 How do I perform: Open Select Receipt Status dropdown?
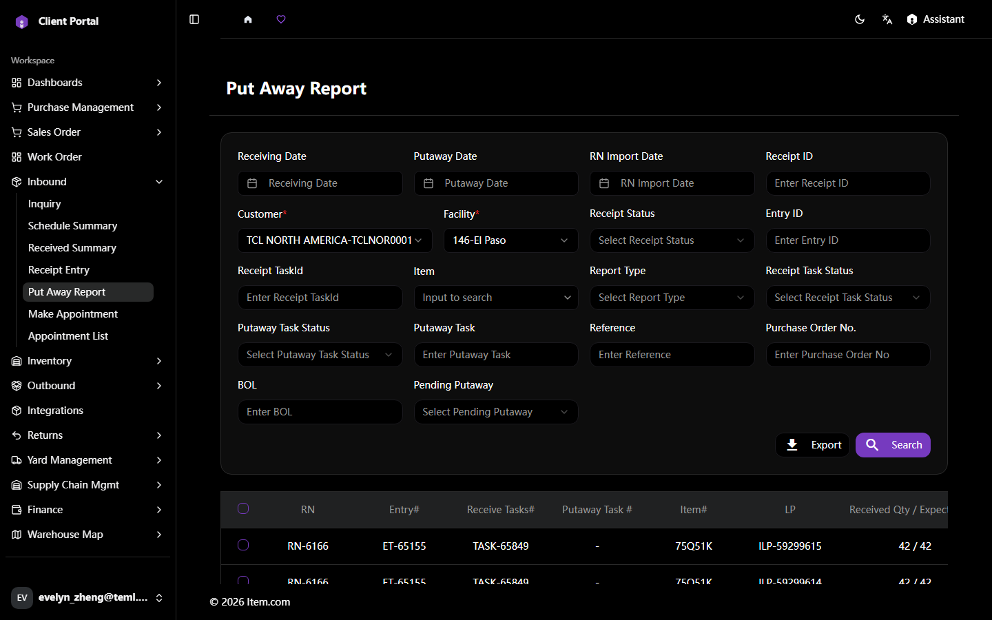[x=672, y=240]
